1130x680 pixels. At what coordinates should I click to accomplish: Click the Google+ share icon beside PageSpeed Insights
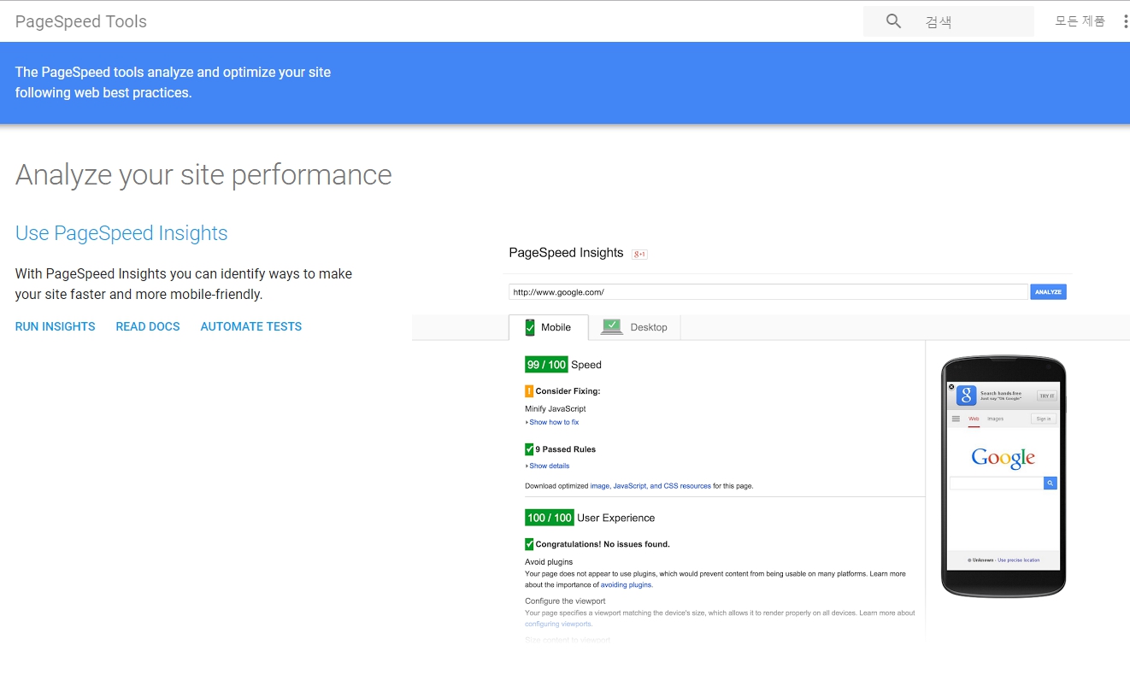coord(639,253)
